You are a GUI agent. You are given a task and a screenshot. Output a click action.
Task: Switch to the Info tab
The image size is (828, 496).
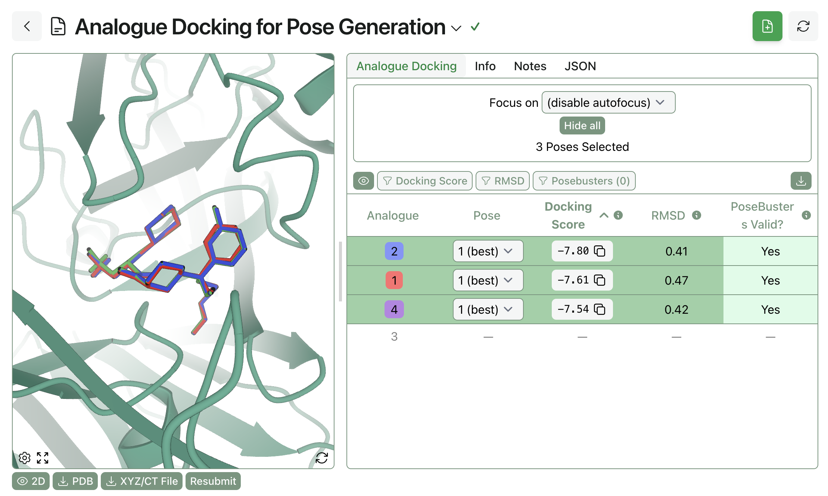pos(485,66)
